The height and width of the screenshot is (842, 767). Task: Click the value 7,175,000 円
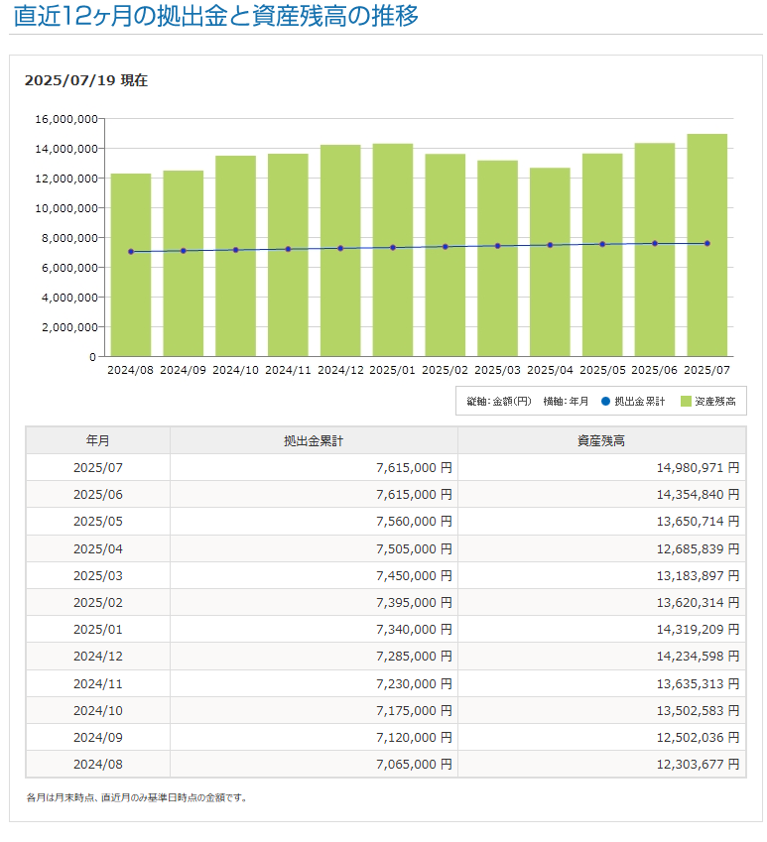414,710
